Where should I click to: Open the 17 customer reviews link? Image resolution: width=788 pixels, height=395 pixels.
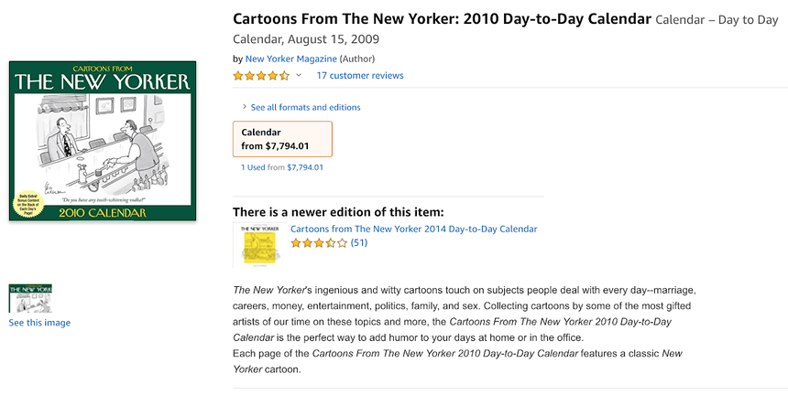click(359, 75)
